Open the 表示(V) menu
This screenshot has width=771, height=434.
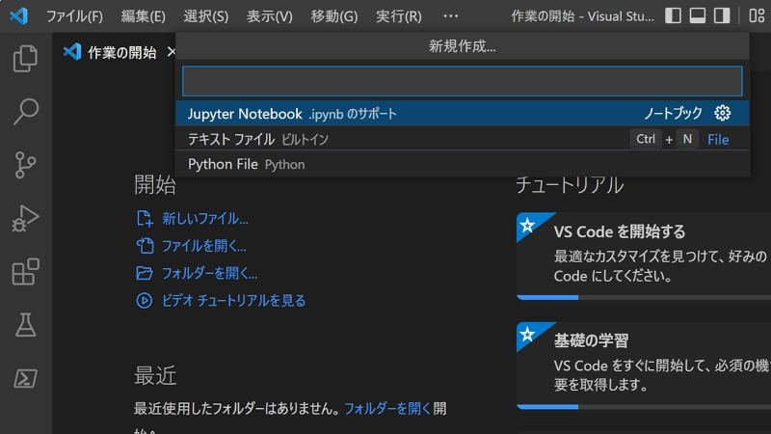click(x=270, y=16)
